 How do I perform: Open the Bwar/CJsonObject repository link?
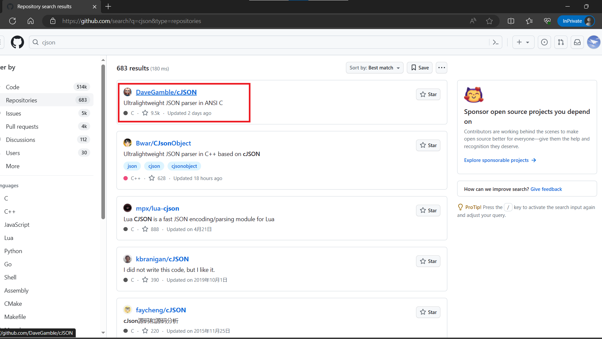[x=163, y=143]
